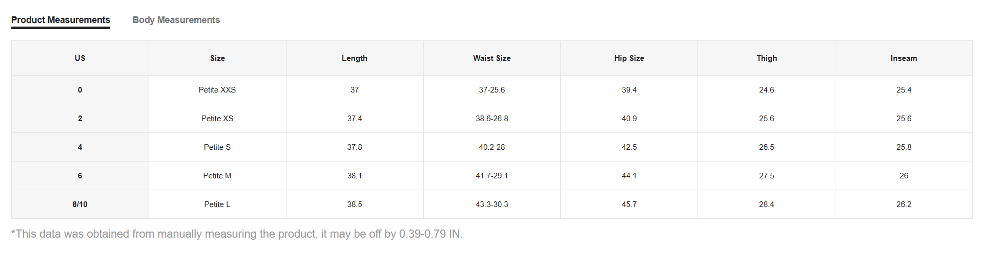Click the Waist Size column header

click(x=492, y=58)
